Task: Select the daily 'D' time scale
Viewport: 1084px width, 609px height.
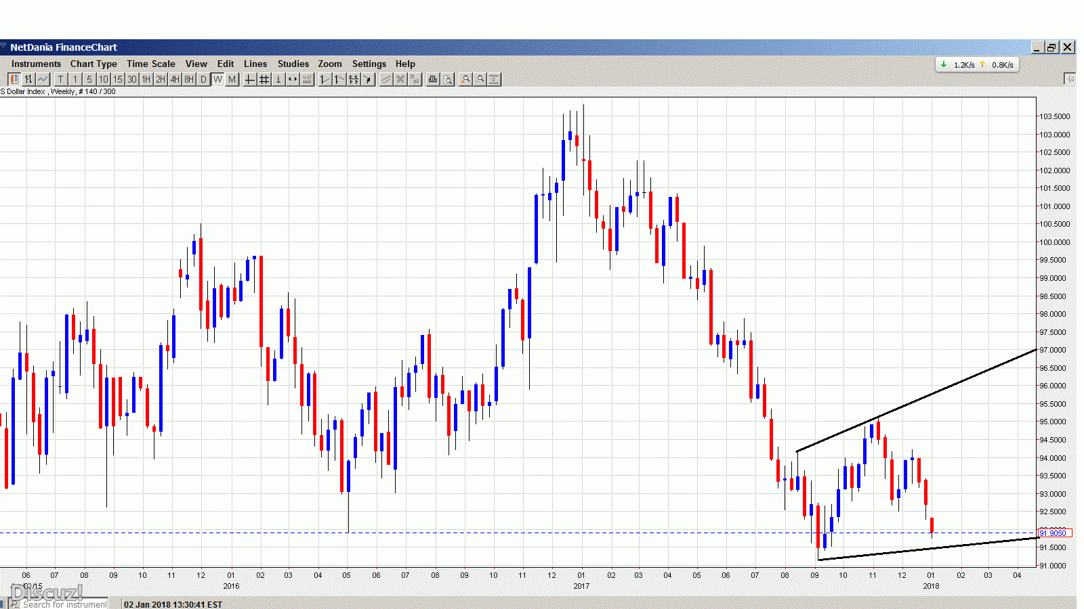Action: [203, 79]
